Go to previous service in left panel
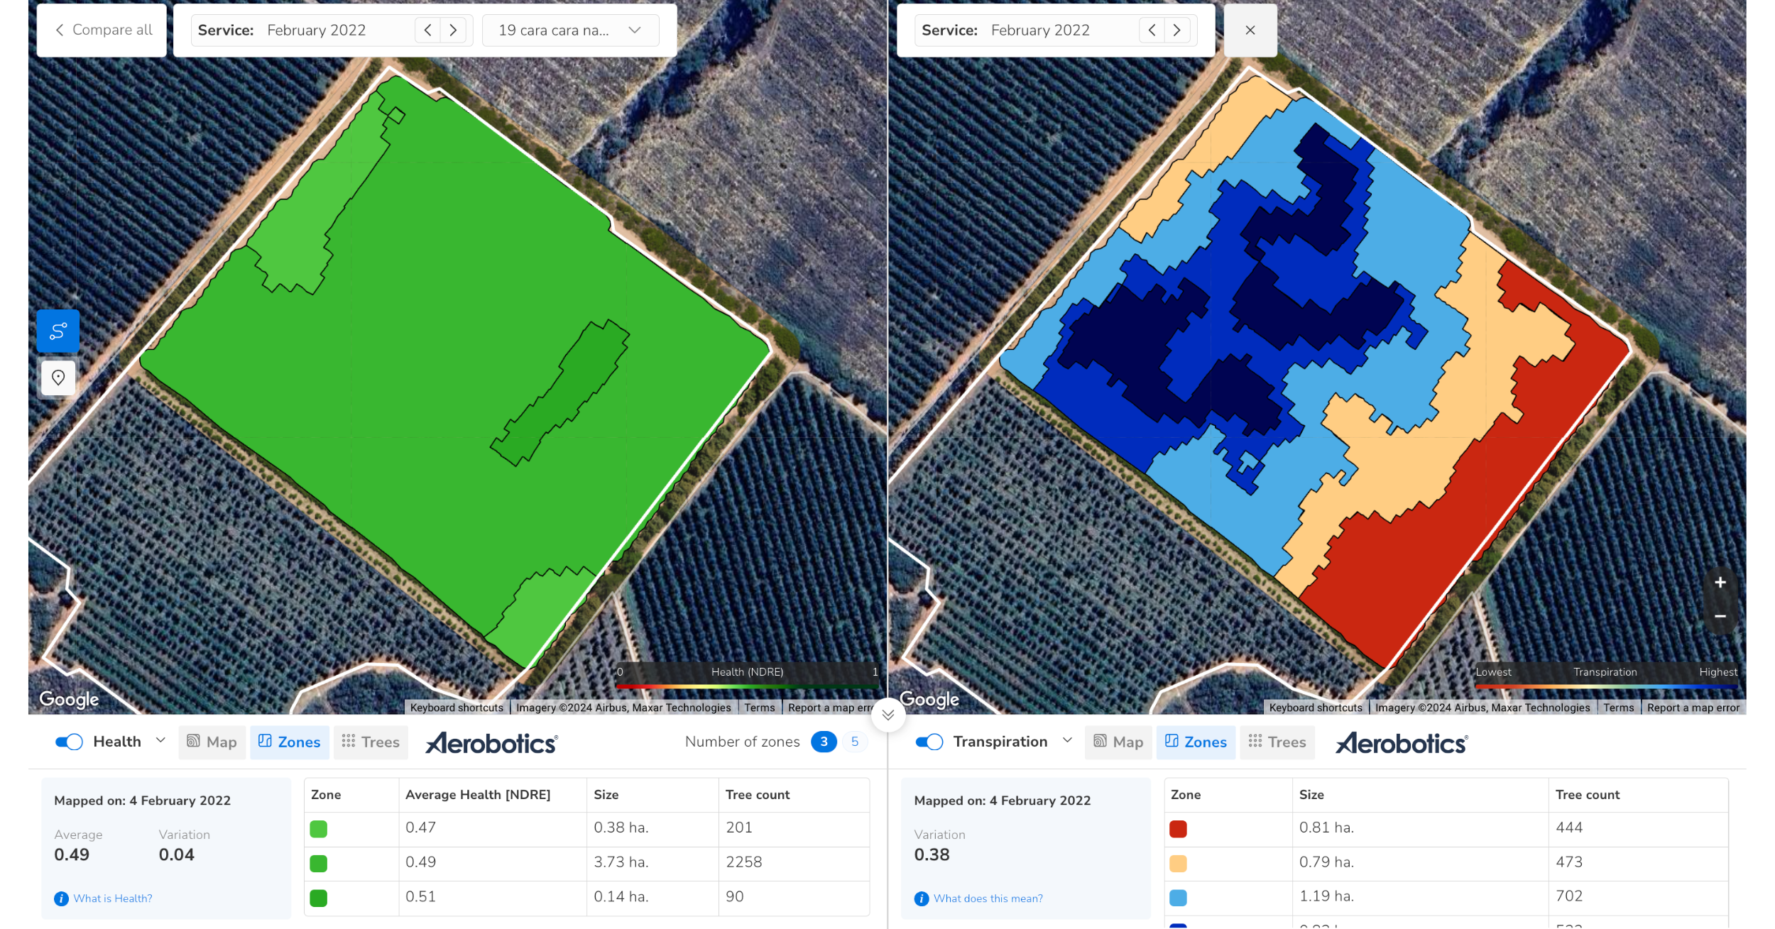1775x929 pixels. 427,30
